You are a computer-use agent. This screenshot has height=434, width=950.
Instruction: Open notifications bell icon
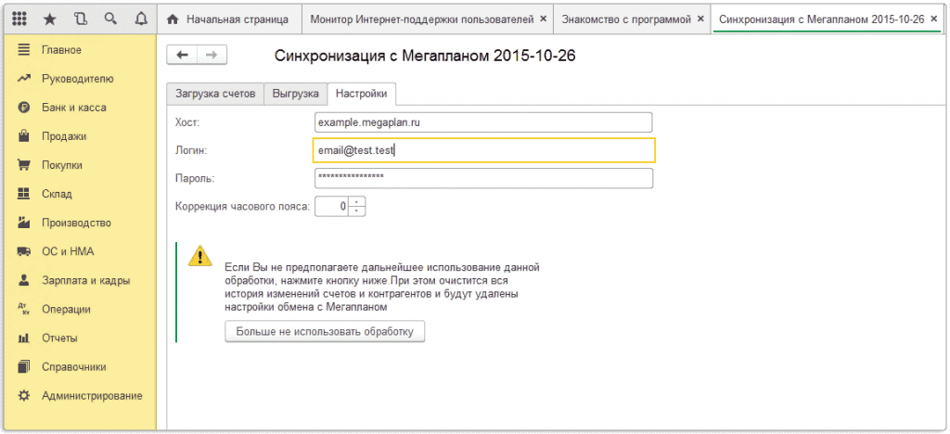[141, 19]
